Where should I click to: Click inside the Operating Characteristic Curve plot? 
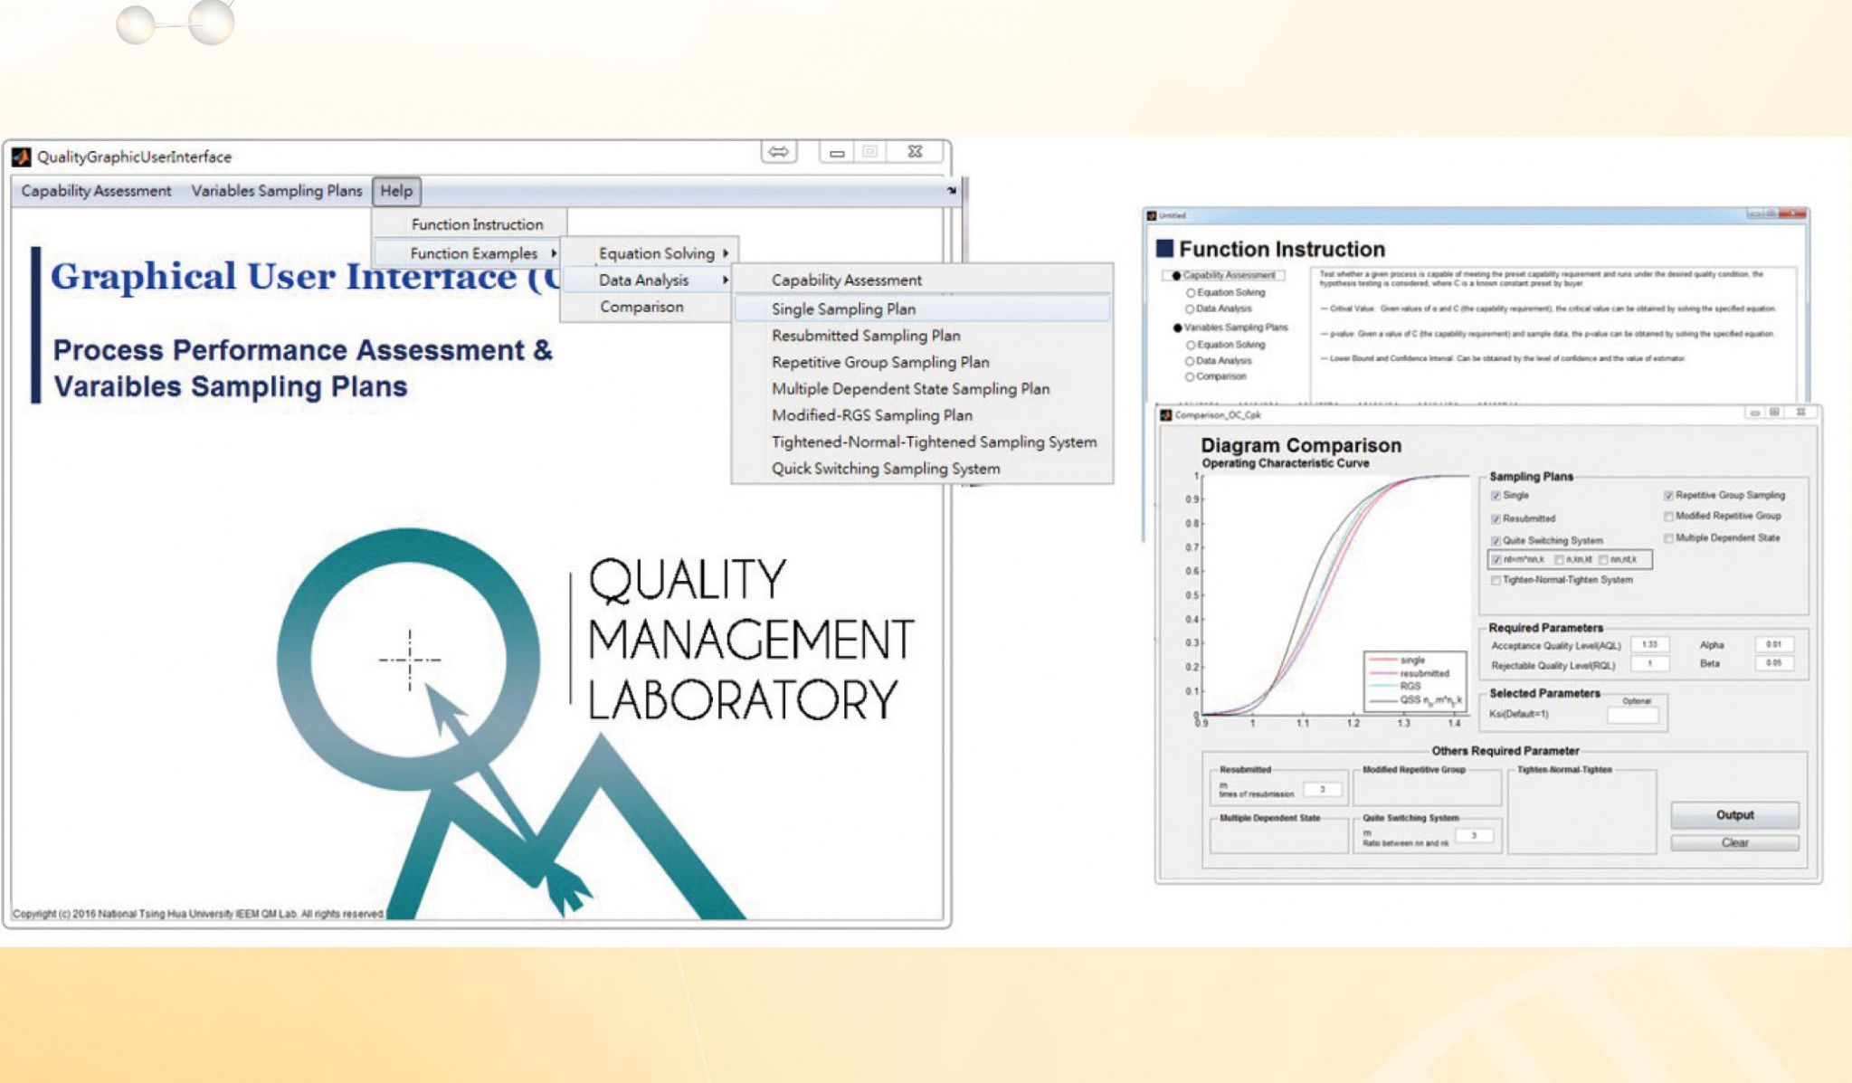[x=1334, y=595]
